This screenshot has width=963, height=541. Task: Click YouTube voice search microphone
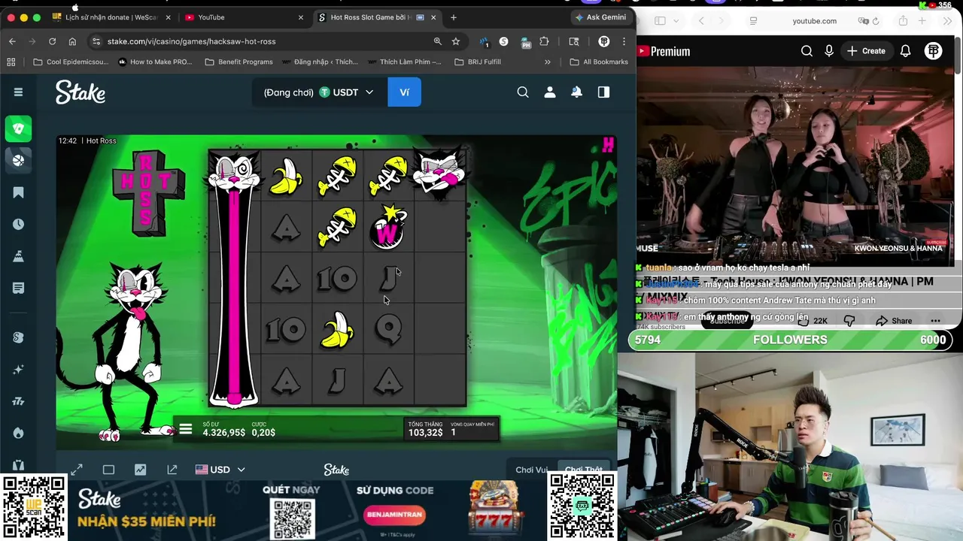tap(829, 51)
